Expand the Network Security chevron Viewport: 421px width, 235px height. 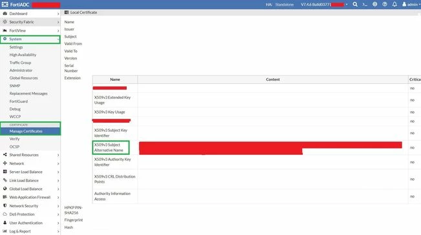58,206
